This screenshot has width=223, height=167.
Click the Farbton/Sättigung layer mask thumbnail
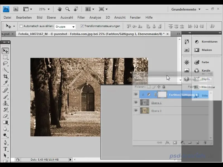pyautogui.click(x=162, y=94)
